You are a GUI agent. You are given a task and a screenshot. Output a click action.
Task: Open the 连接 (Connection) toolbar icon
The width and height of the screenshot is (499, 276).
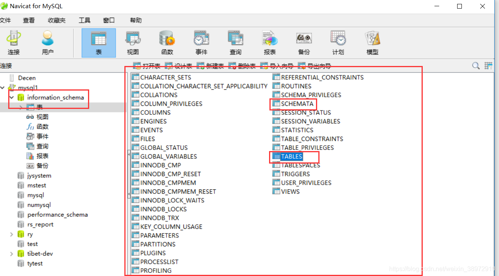click(x=14, y=43)
